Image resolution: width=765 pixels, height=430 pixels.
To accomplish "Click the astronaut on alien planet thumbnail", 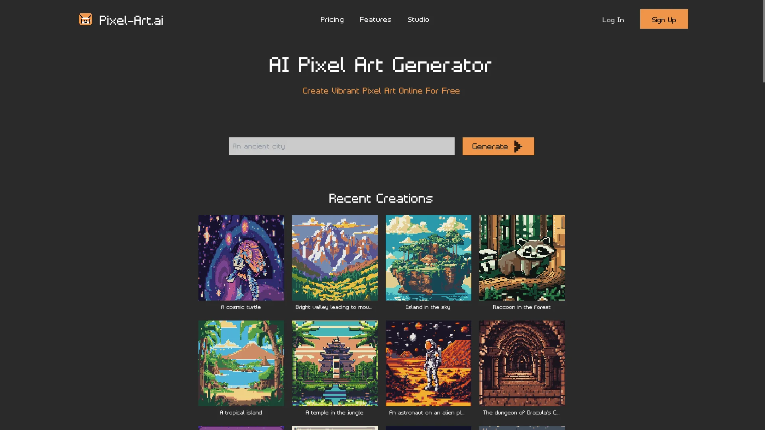I will point(428,363).
